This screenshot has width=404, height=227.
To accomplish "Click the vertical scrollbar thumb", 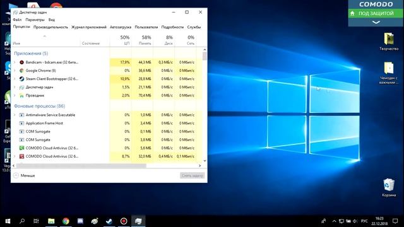I will click(205, 56).
